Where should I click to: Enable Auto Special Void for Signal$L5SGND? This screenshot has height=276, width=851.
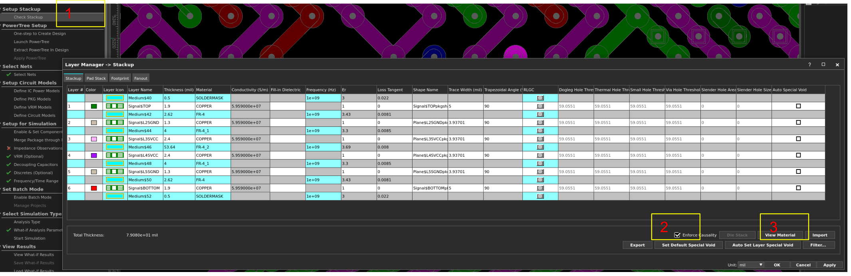point(798,172)
